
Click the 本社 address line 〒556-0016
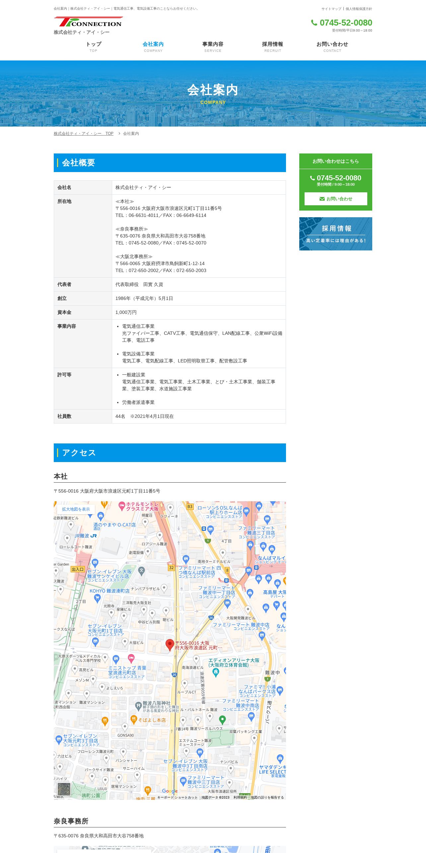click(x=107, y=491)
